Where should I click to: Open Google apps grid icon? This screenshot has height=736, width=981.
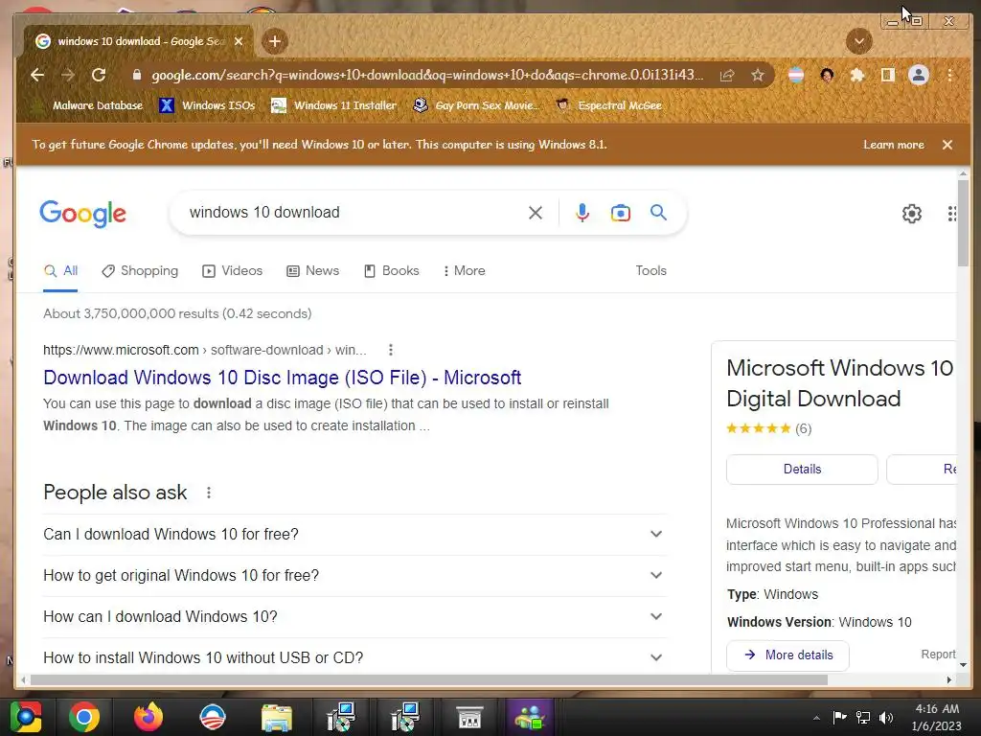pyautogui.click(x=951, y=214)
